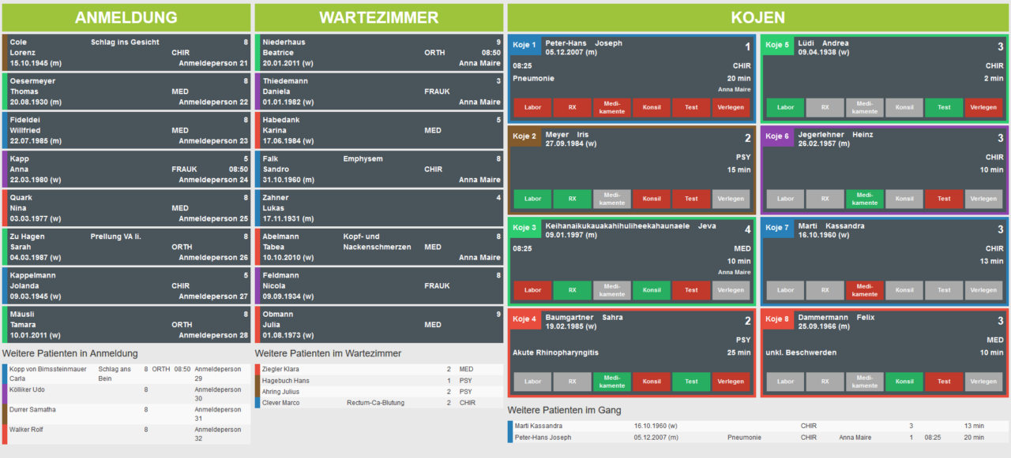The image size is (1011, 458).
Task: Click RX button in Koje 1
Action: (x=573, y=108)
